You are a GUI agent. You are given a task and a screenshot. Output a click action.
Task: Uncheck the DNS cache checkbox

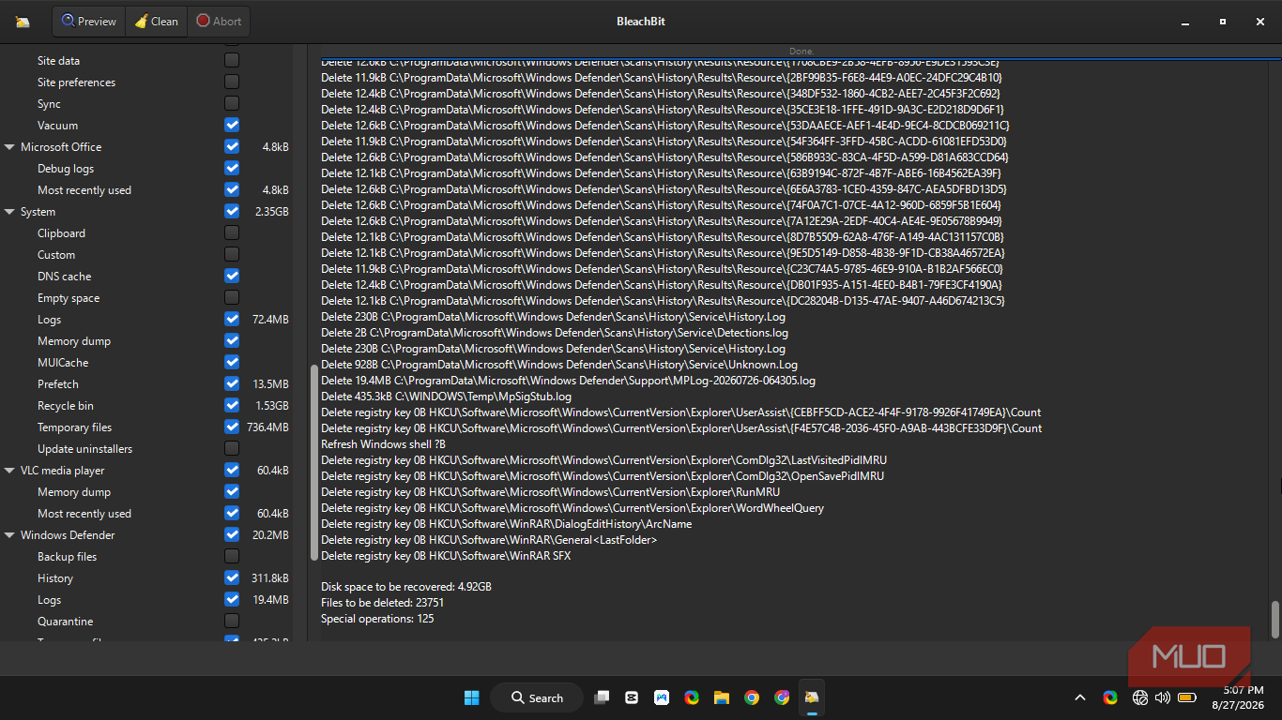[232, 277]
